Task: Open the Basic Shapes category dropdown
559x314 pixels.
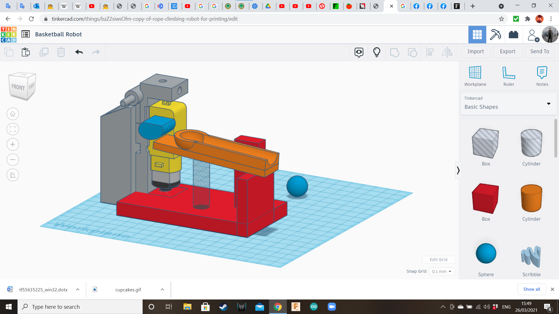Action: (x=549, y=104)
